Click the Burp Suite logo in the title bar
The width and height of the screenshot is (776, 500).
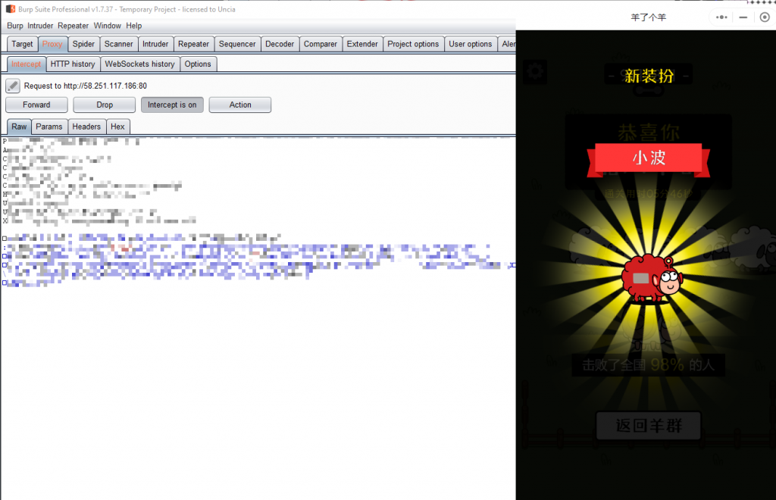tap(11, 9)
